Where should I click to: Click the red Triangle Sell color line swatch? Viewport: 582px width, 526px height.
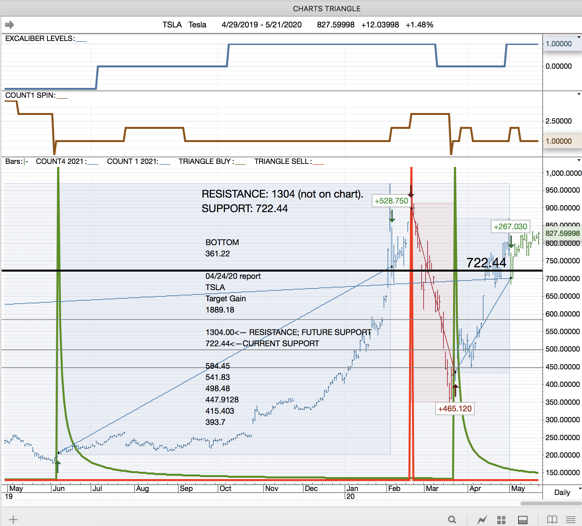coord(318,164)
